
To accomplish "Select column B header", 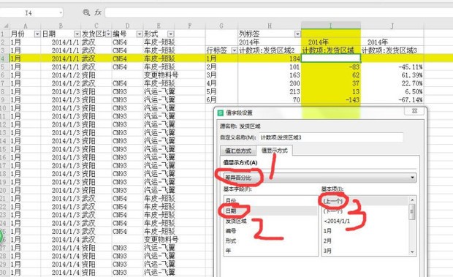I will click(61, 26).
